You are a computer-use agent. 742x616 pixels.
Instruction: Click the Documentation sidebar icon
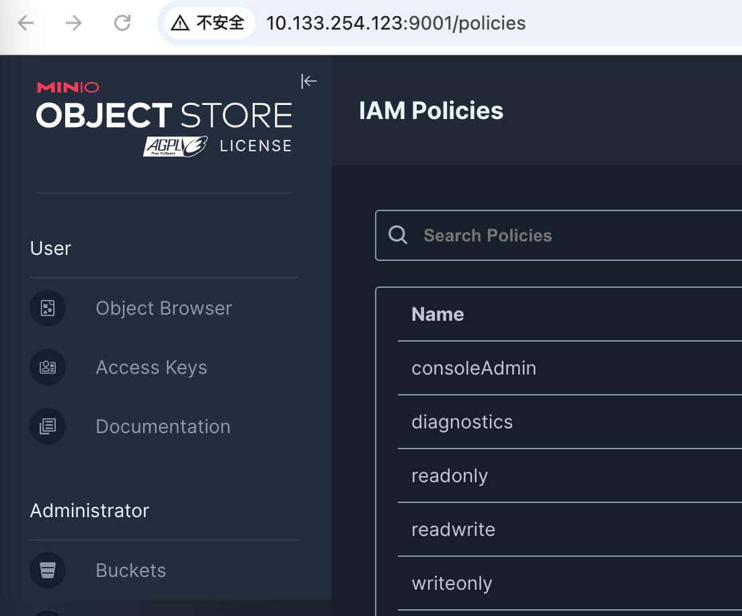pyautogui.click(x=48, y=426)
